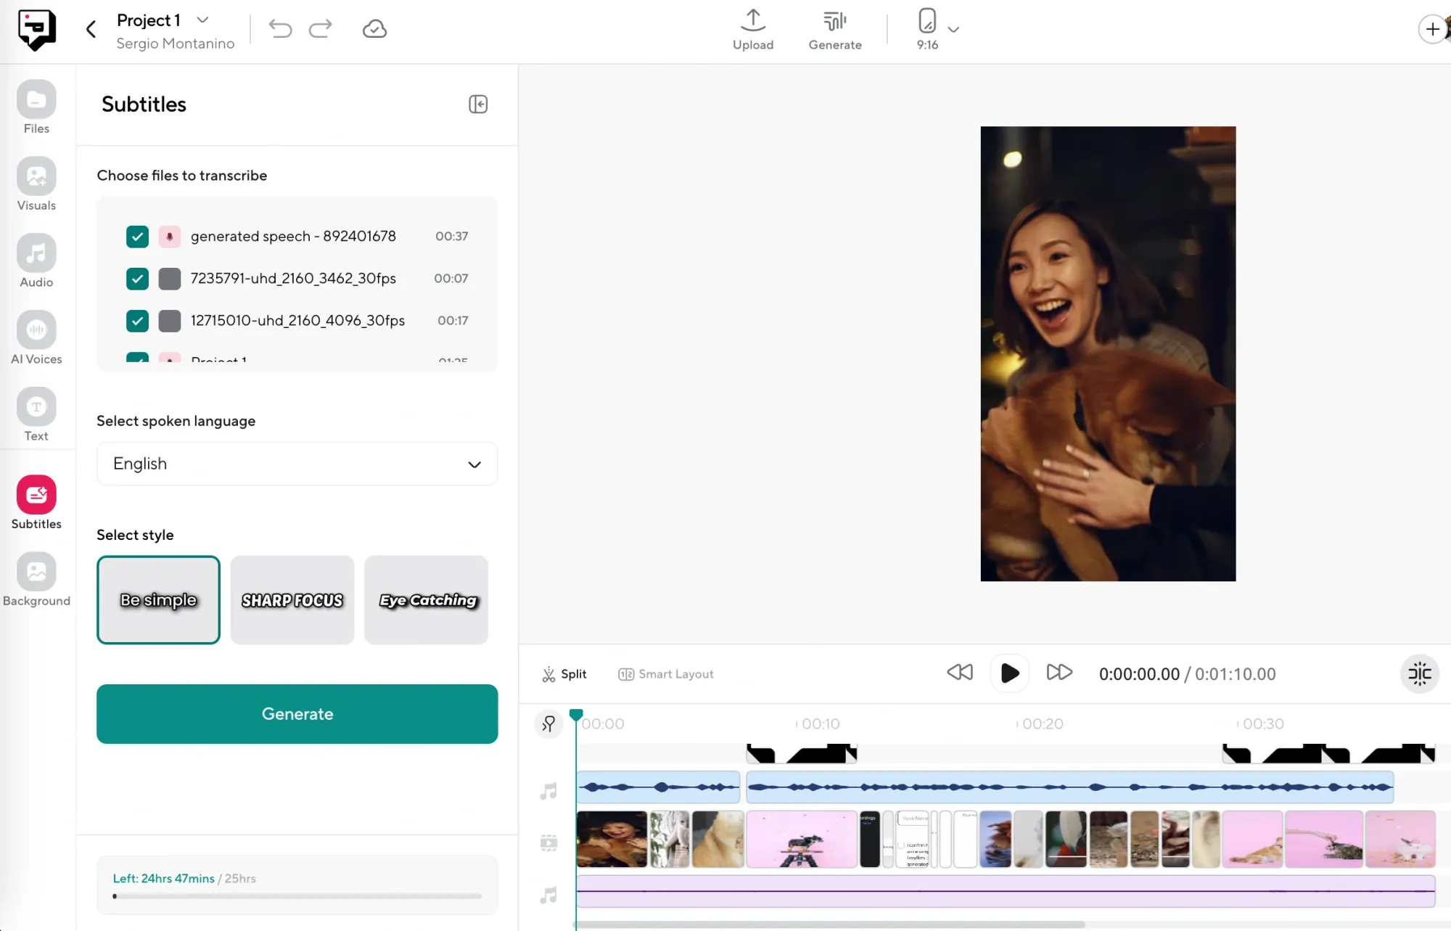Open the Visuals panel
The image size is (1451, 931).
(x=36, y=184)
